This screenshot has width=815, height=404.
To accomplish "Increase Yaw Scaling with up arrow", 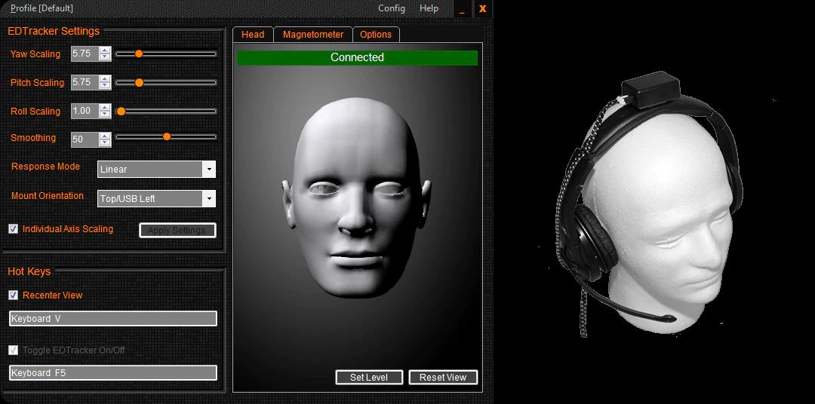I will (x=105, y=50).
